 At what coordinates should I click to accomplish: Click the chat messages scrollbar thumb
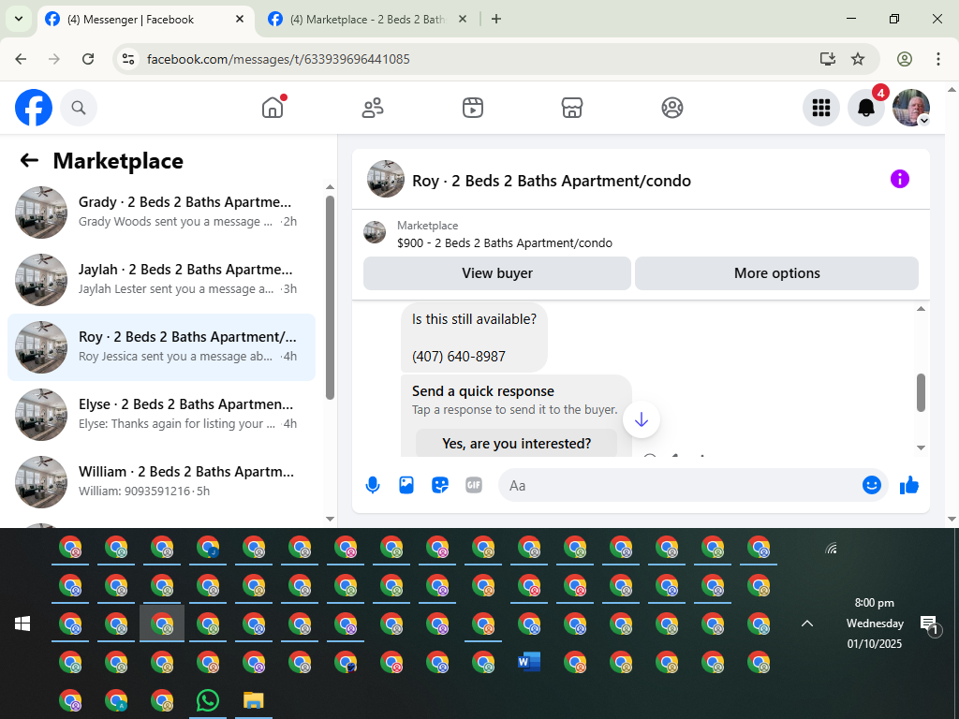pos(922,393)
